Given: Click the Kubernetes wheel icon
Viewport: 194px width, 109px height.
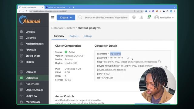Looking at the screenshot, I should click(x=21, y=84).
